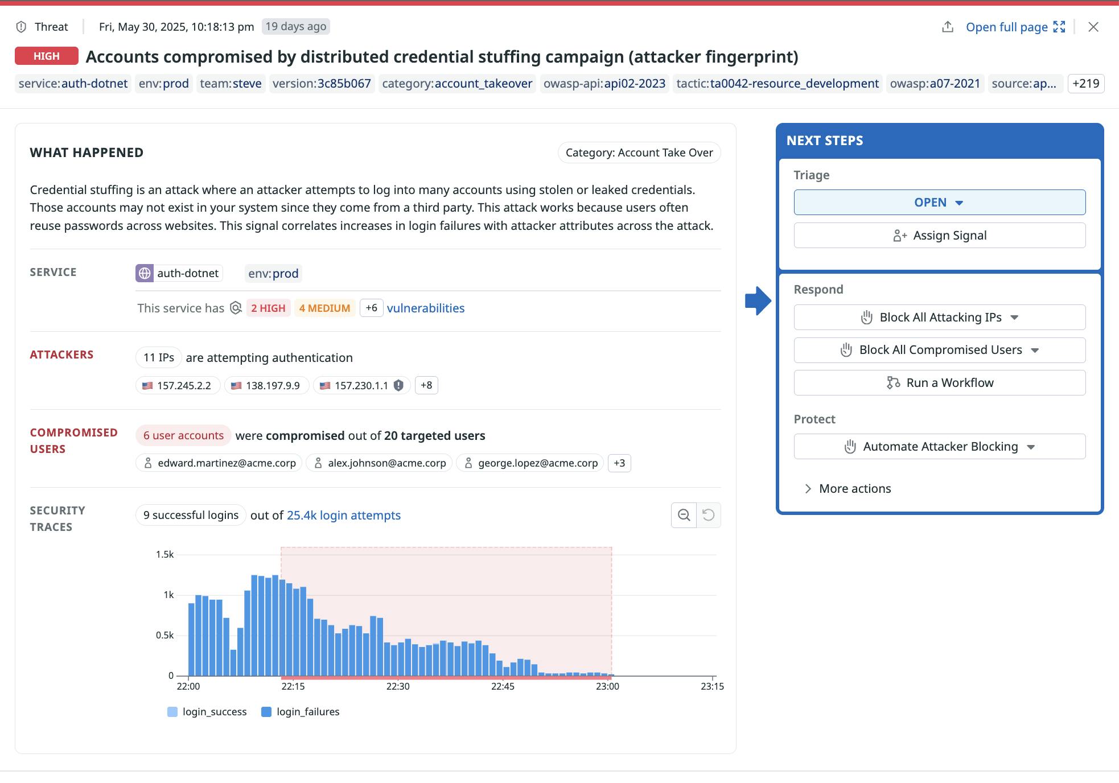Expand the Automate Attacker Blocking options
1119x783 pixels.
point(1031,447)
